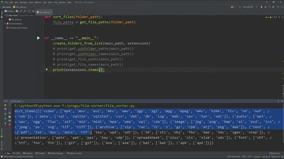Open the run configuration dropdown FILE_SORTER
Viewport: 284px width, 159px height.
coord(249,7)
